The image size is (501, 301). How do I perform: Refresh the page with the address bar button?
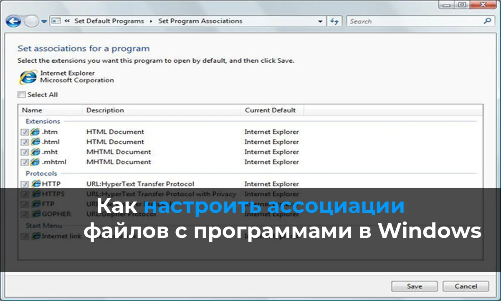tap(334, 21)
